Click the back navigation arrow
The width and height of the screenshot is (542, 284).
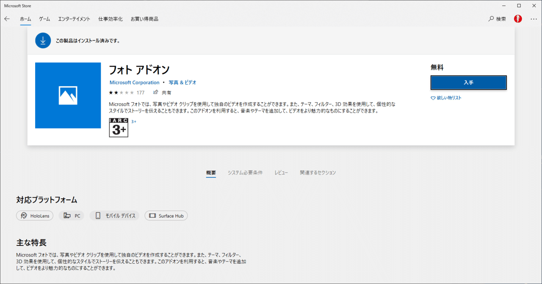pyautogui.click(x=7, y=19)
